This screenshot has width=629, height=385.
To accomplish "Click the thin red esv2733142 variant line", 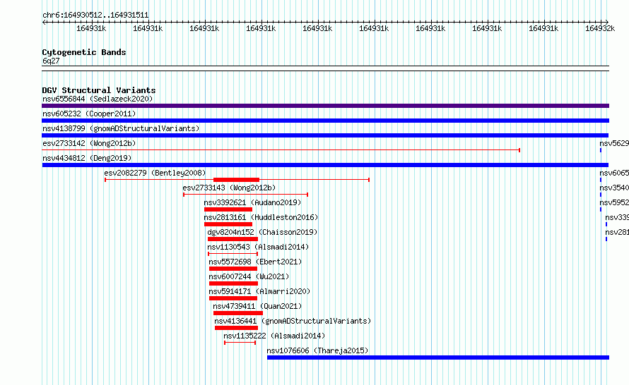I will pyautogui.click(x=281, y=150).
